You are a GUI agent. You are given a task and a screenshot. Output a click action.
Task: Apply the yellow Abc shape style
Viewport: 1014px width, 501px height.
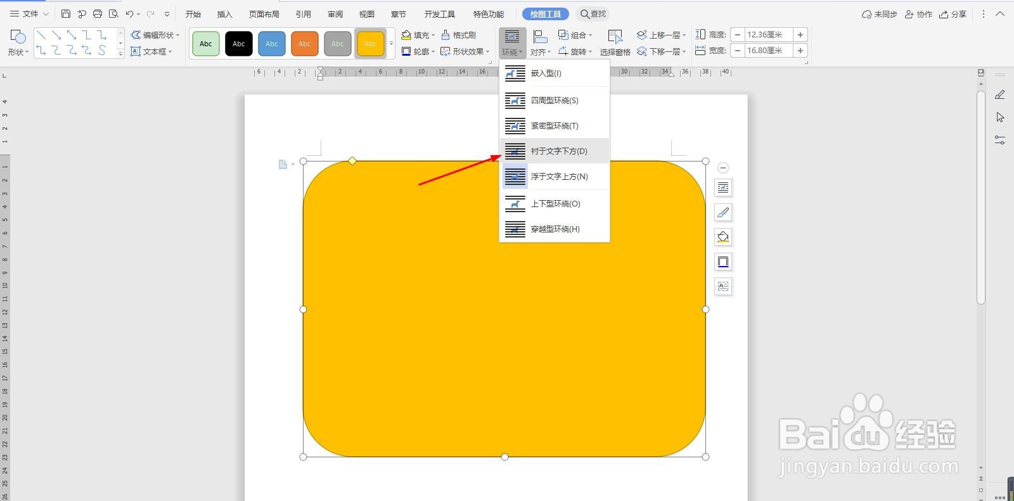(371, 44)
